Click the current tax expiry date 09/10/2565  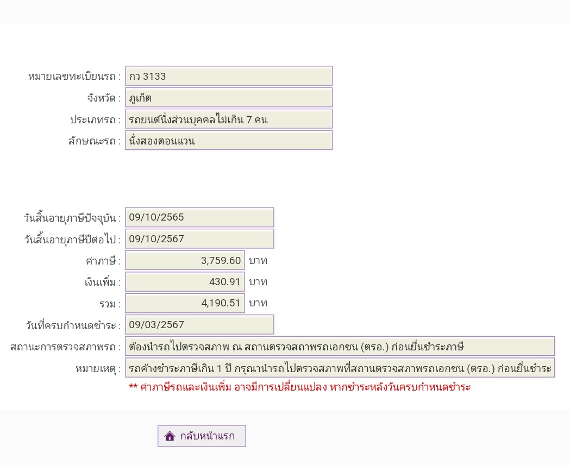click(199, 217)
